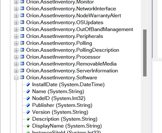
Task: Select the Orion.AssetInventory.RemovableMedia entity
Action: (71, 64)
